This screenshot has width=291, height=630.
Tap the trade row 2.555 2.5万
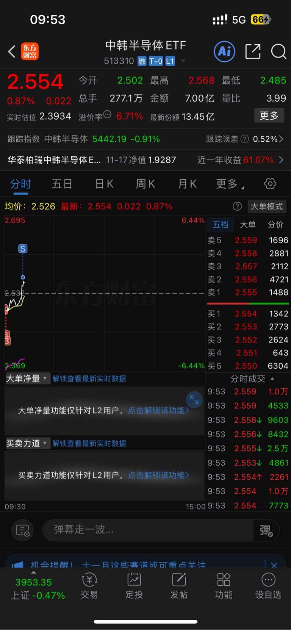coord(248,449)
